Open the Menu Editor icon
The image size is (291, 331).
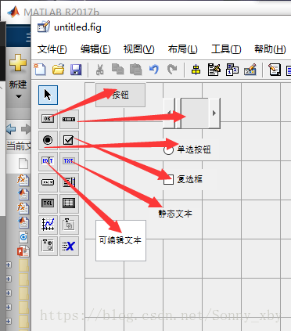214,70
